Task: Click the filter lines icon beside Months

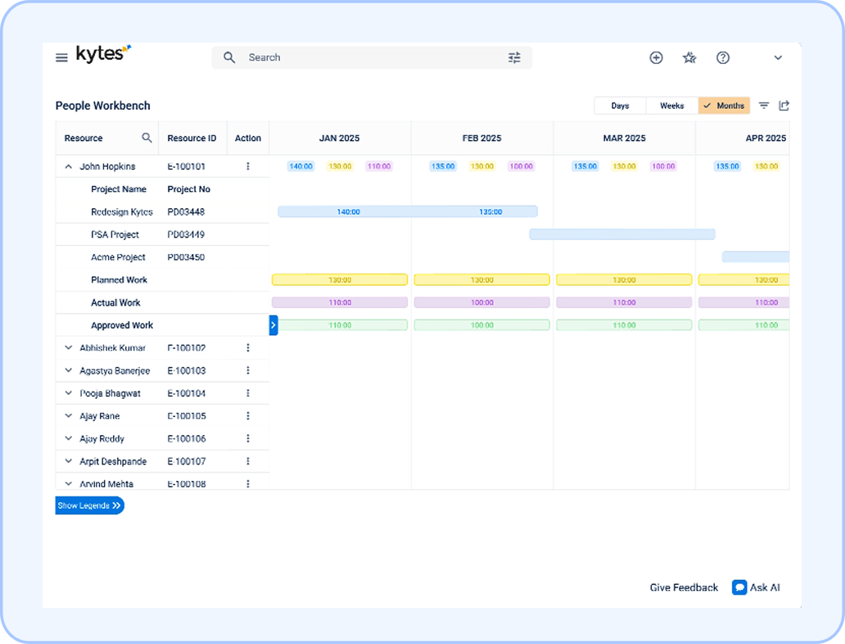Action: (764, 106)
